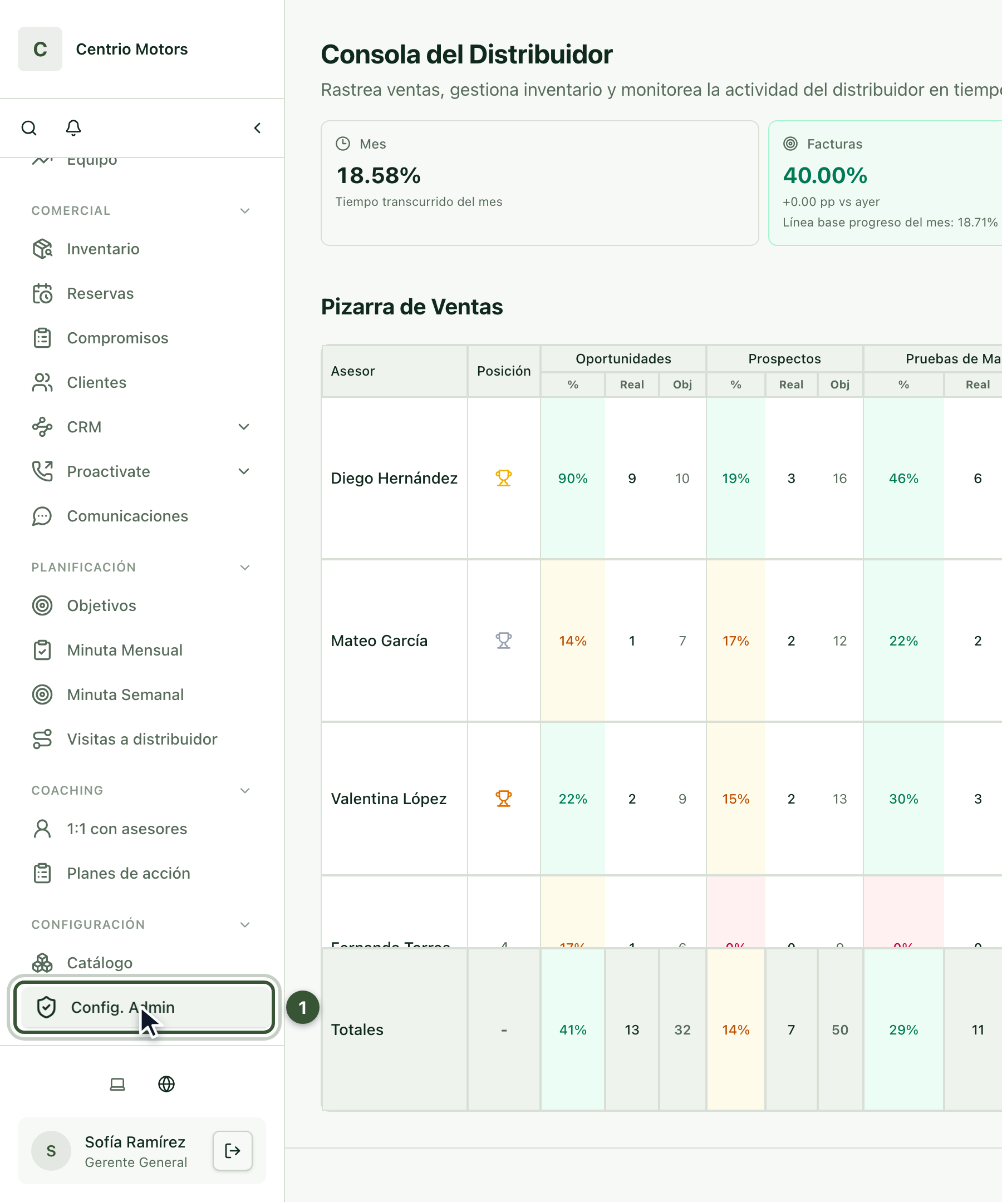Click the Oportunidades column header
This screenshot has height=1202, width=1002.
[623, 359]
